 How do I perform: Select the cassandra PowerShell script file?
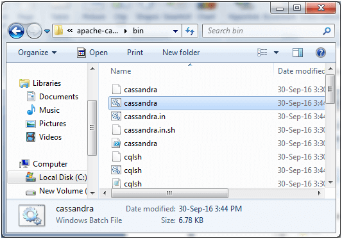click(x=216, y=144)
